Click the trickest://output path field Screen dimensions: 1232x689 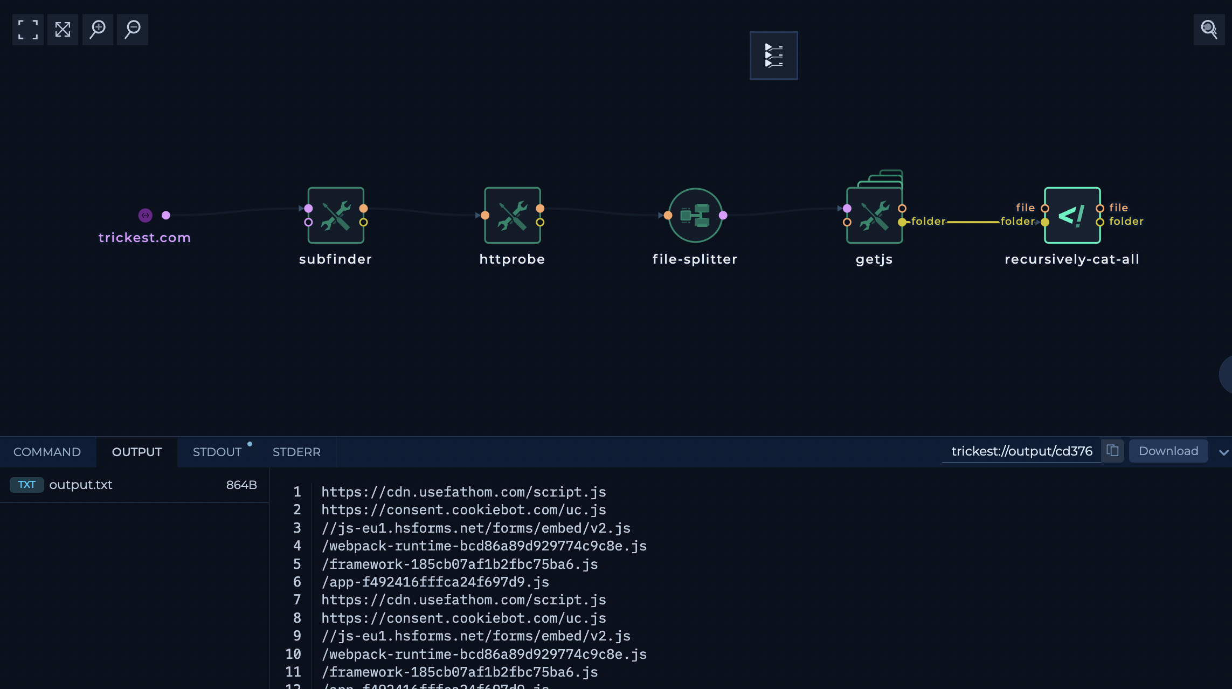coord(1021,451)
